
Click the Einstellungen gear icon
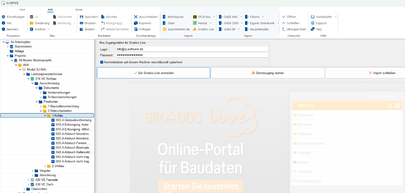pyautogui.click(x=3, y=17)
